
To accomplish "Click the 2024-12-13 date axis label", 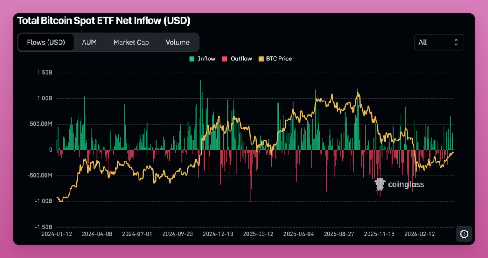I will pos(218,234).
